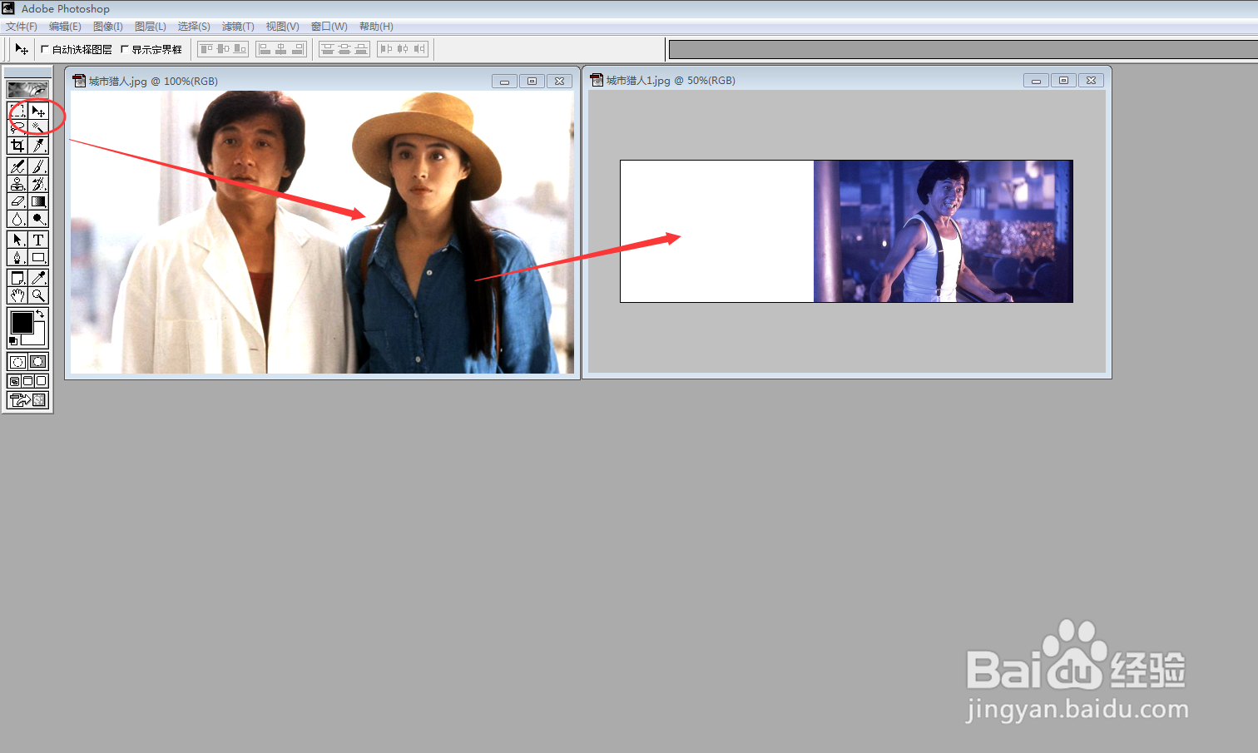The width and height of the screenshot is (1258, 753).
Task: Select the Rectangle shape tool
Action: (x=38, y=257)
